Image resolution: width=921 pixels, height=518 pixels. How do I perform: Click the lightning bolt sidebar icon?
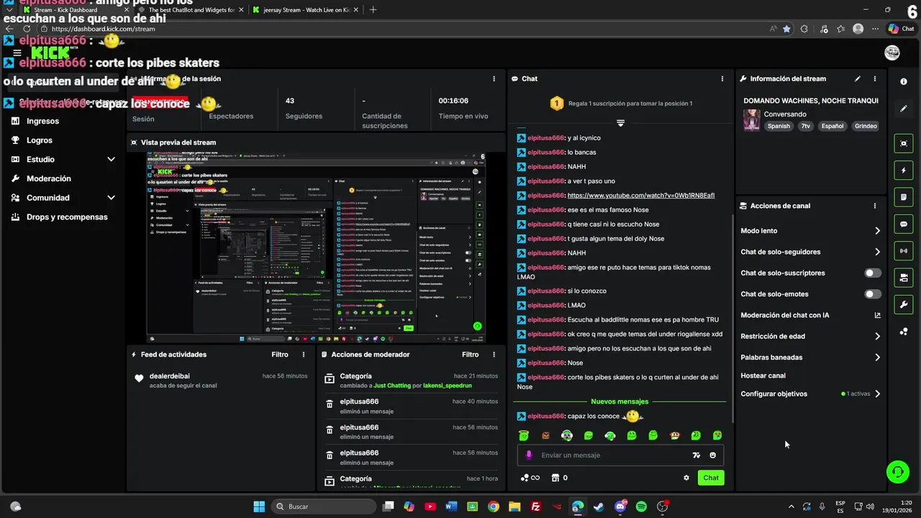tap(904, 171)
